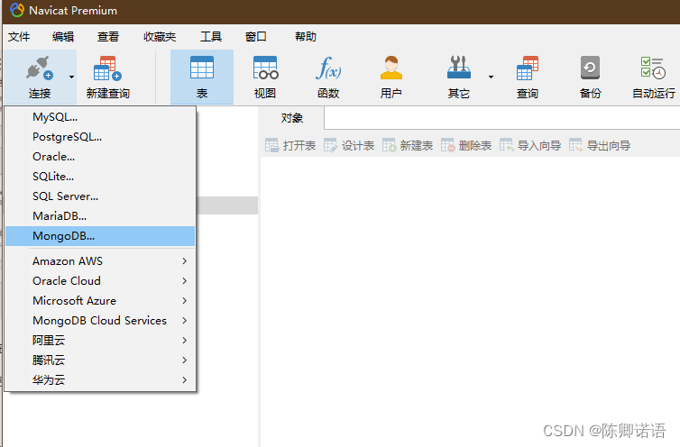Expand the Alibaba Cloud (阿里云) submenu
680x447 pixels.
(x=100, y=341)
